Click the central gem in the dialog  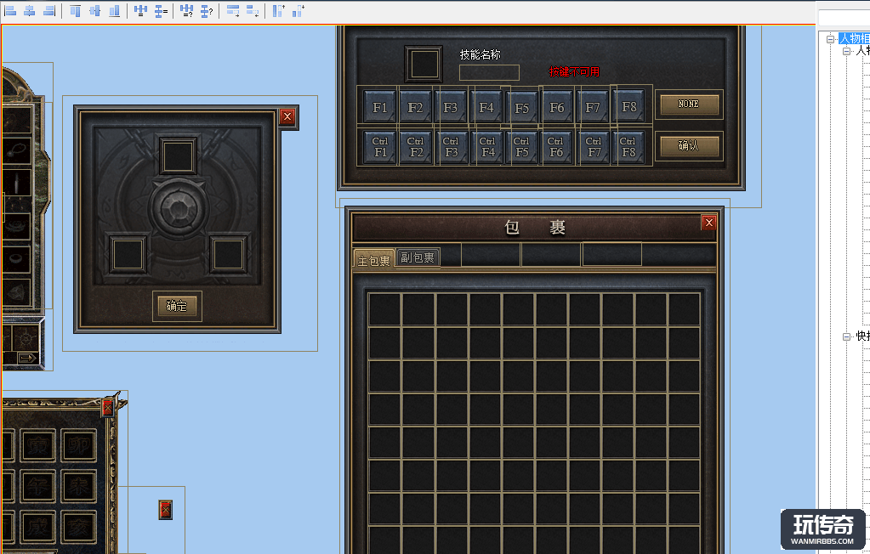click(x=178, y=208)
